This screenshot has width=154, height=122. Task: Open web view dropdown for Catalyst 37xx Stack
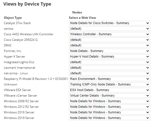point(110,23)
